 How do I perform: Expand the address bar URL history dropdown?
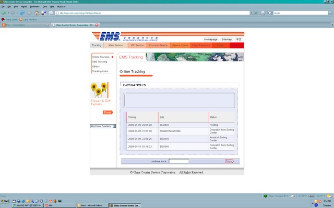[252, 13]
